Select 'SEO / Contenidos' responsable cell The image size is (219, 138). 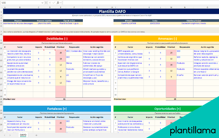tap(74, 53)
